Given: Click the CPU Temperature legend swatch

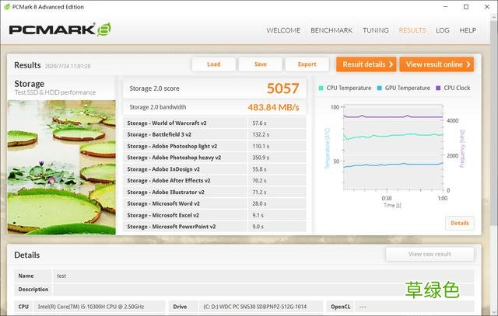Looking at the screenshot, I should pyautogui.click(x=321, y=88).
